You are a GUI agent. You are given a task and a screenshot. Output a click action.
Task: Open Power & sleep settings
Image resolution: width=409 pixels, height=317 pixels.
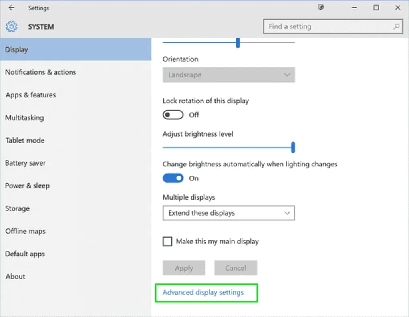pyautogui.click(x=27, y=186)
